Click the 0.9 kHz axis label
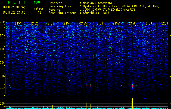The image size is (171, 109). click(2, 63)
